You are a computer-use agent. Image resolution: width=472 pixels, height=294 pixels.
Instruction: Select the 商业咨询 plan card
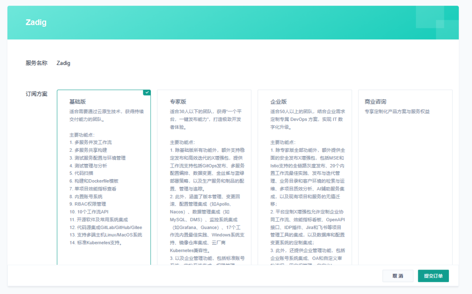[x=405, y=177]
